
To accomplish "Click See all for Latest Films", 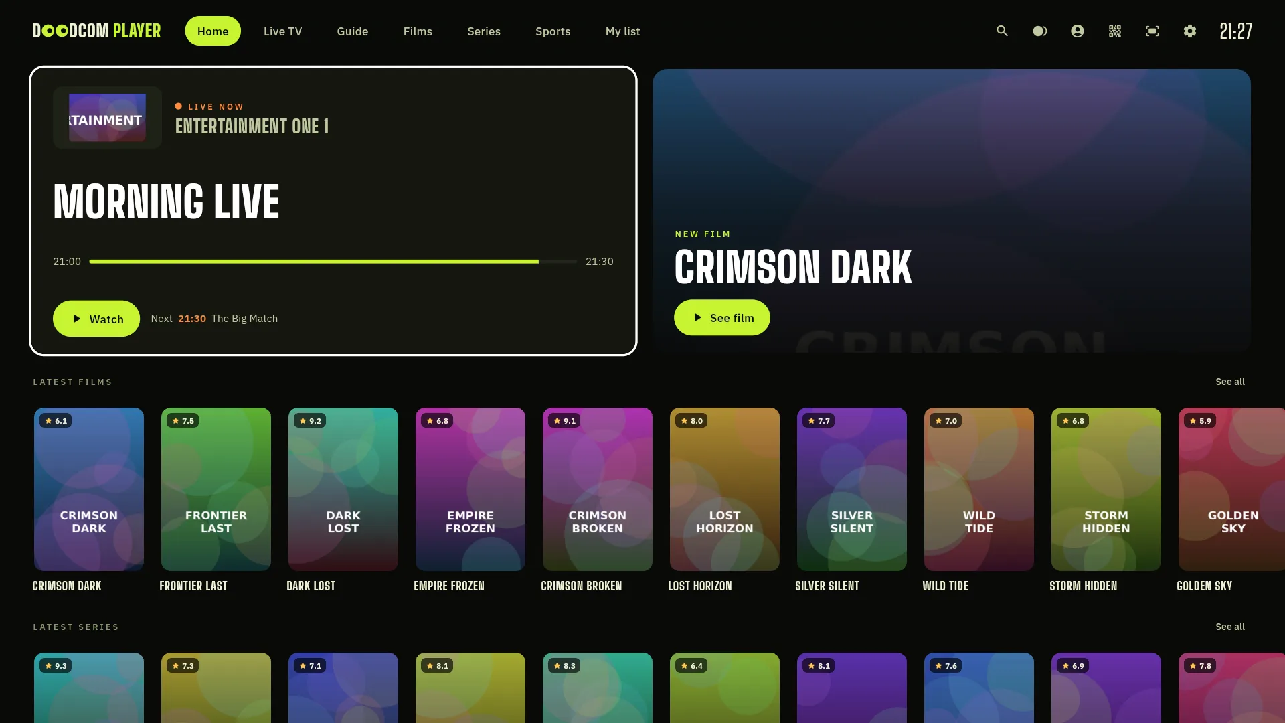I will pyautogui.click(x=1229, y=382).
